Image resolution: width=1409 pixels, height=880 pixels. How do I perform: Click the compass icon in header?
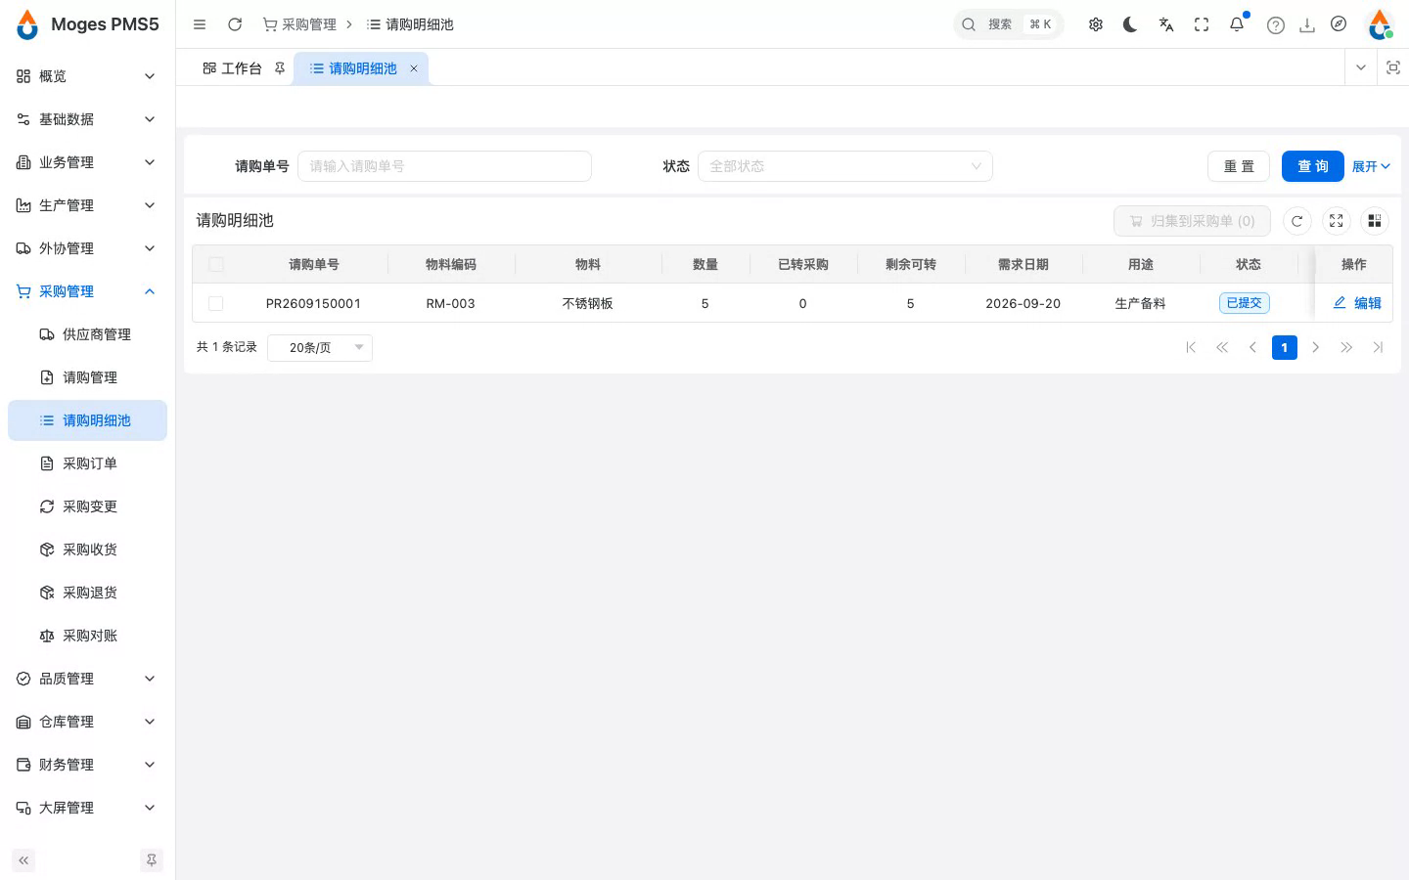1339,24
